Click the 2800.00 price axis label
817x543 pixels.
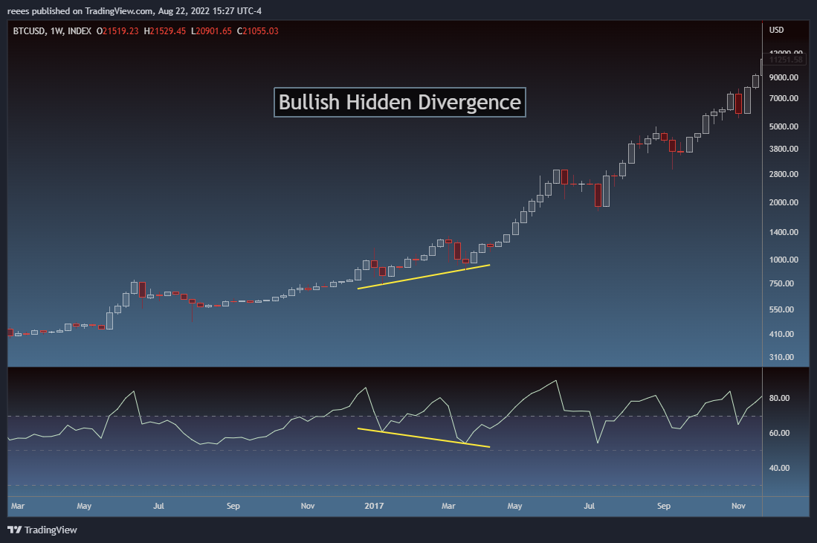784,174
